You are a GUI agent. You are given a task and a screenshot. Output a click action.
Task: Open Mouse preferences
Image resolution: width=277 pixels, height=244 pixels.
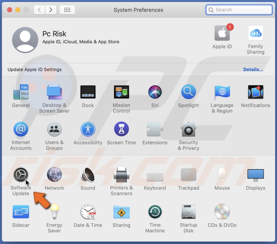coord(222,175)
